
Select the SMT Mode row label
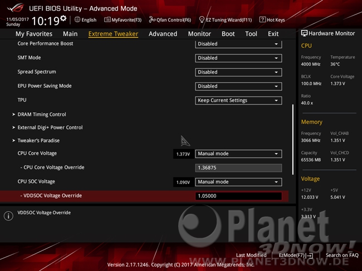point(29,58)
